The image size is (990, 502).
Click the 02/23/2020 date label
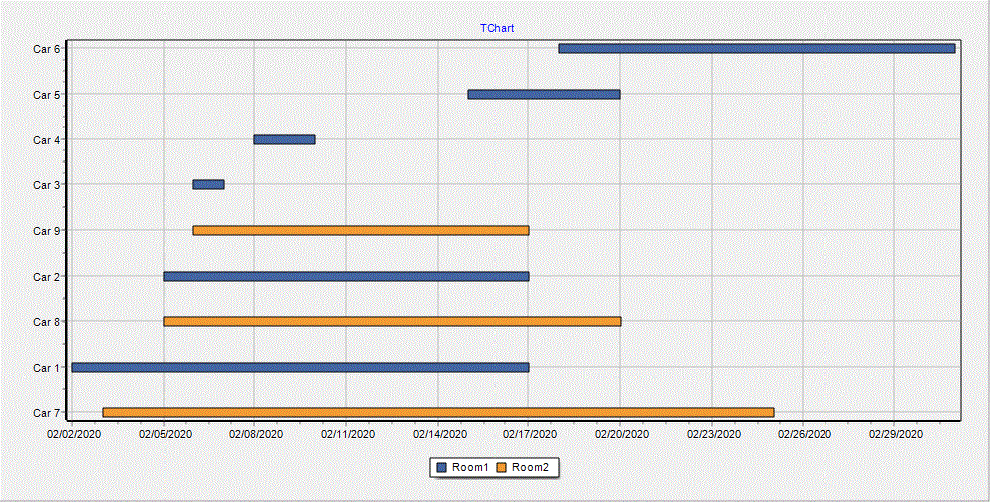click(x=714, y=434)
